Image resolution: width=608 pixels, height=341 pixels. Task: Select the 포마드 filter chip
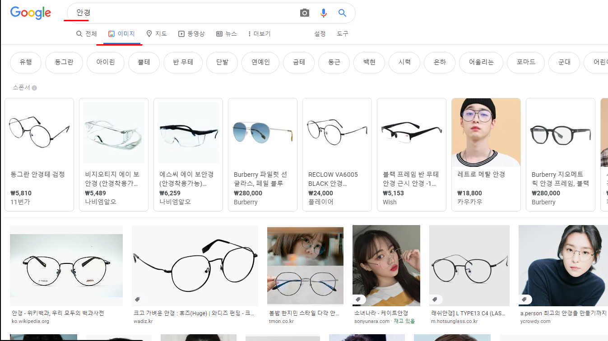(526, 63)
